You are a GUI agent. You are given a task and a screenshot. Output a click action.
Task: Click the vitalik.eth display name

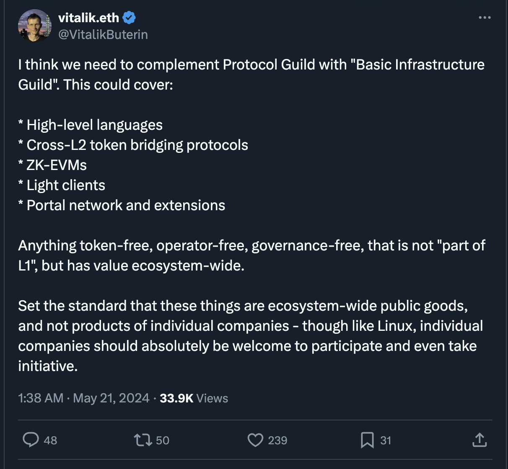[89, 17]
